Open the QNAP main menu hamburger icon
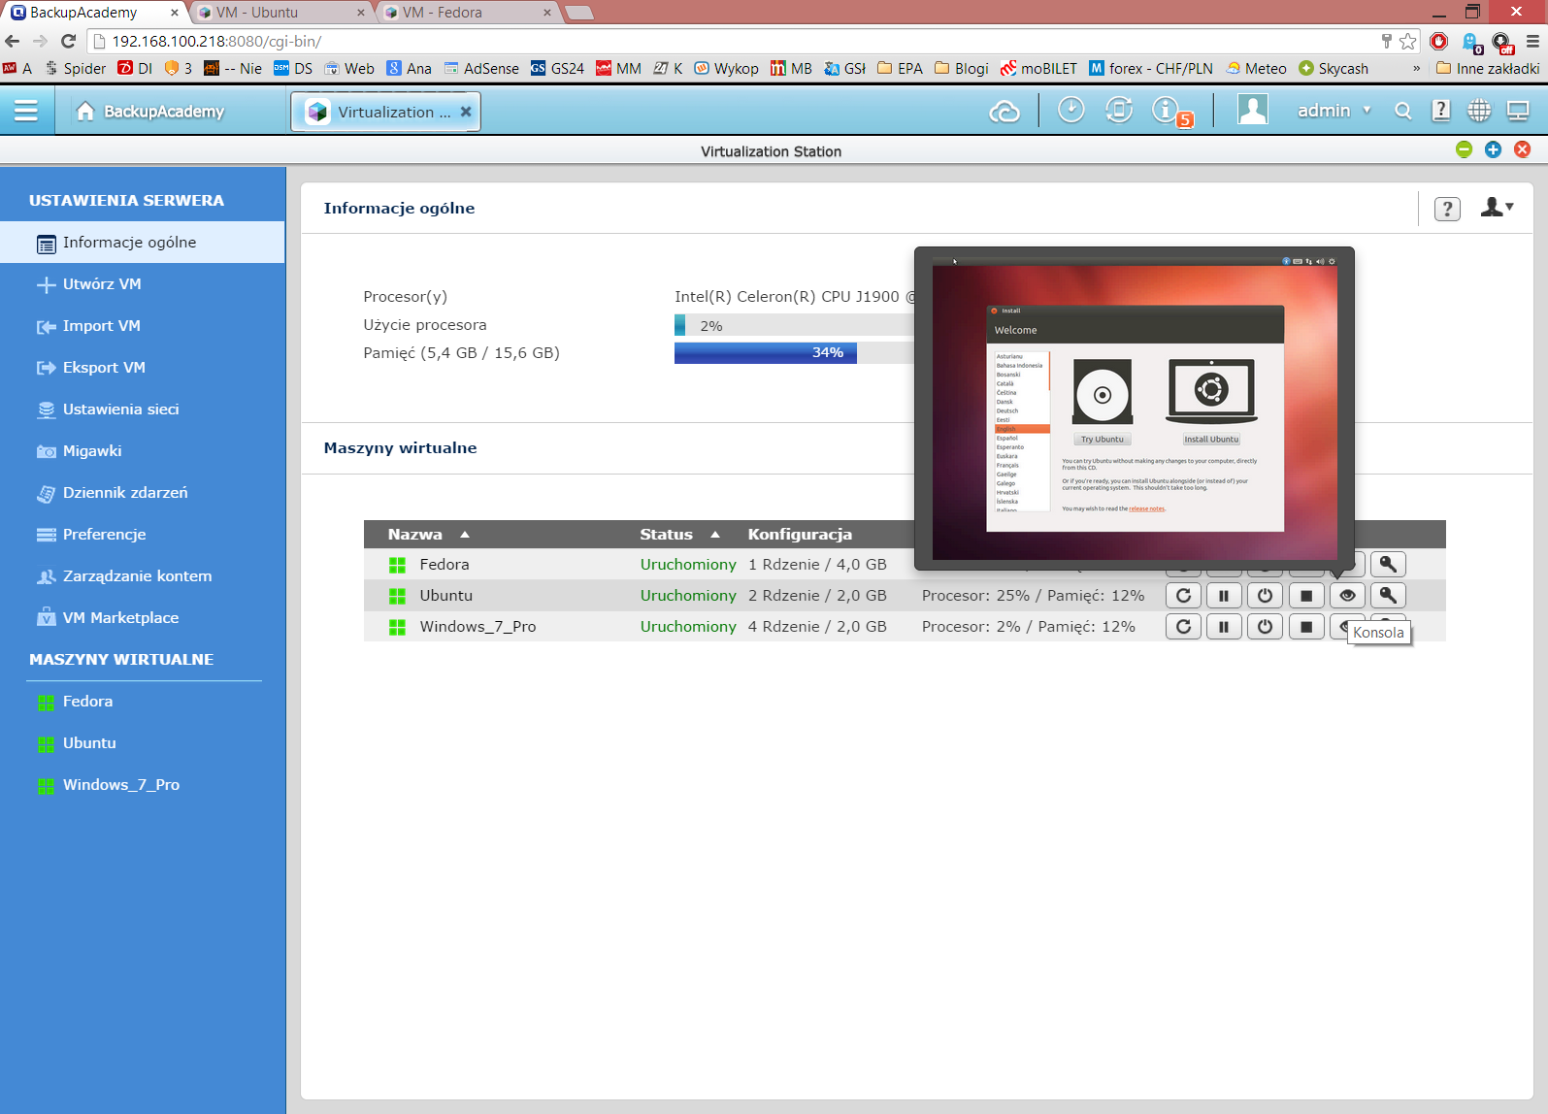Screen dimensions: 1548x1114 click(x=26, y=111)
